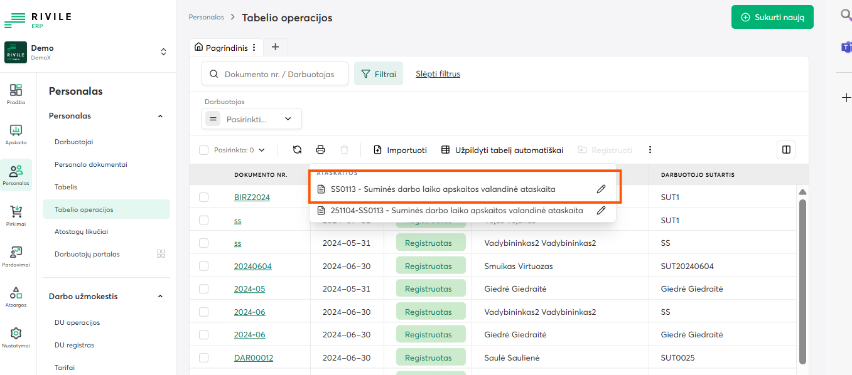Expand the Demo company switcher
852x375 pixels.
tap(163, 52)
